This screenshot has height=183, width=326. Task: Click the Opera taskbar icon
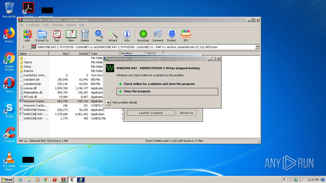click(x=55, y=180)
